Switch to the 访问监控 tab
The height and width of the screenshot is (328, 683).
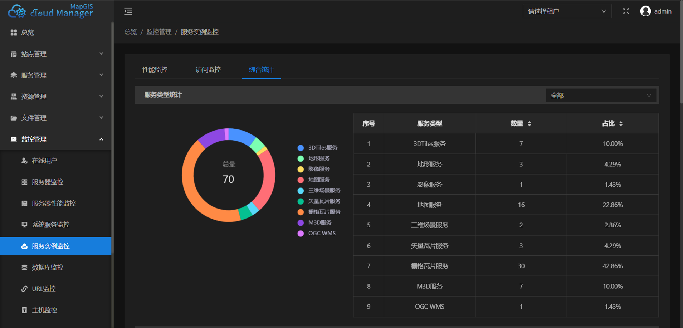208,69
